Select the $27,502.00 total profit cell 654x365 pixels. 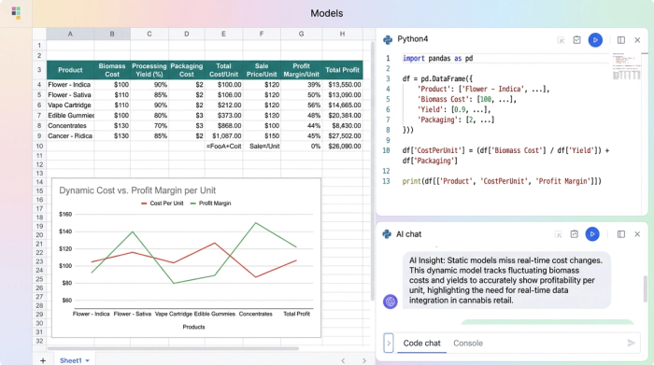(x=342, y=136)
